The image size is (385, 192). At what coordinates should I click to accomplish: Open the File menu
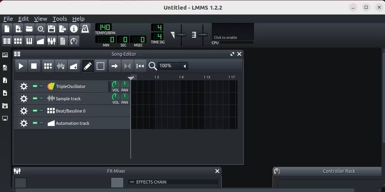8,19
